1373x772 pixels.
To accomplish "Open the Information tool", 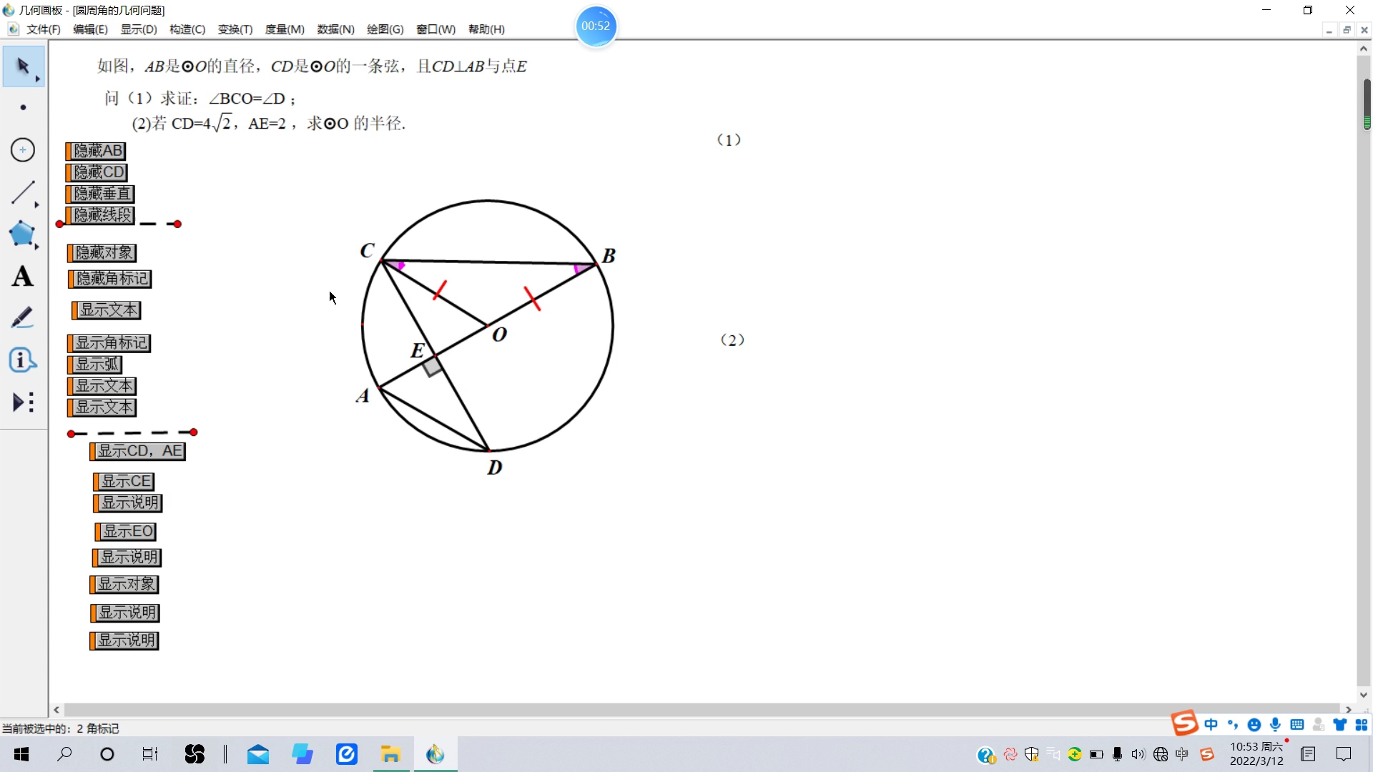I will point(21,359).
